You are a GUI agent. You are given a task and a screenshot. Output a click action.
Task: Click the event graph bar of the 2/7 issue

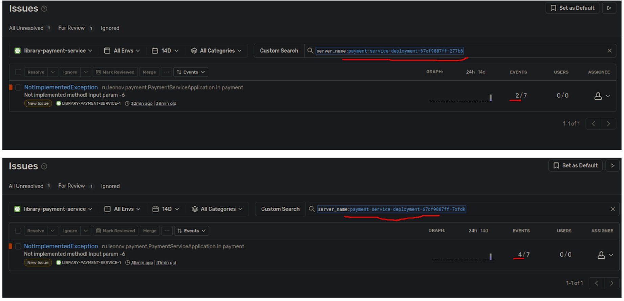click(x=491, y=98)
